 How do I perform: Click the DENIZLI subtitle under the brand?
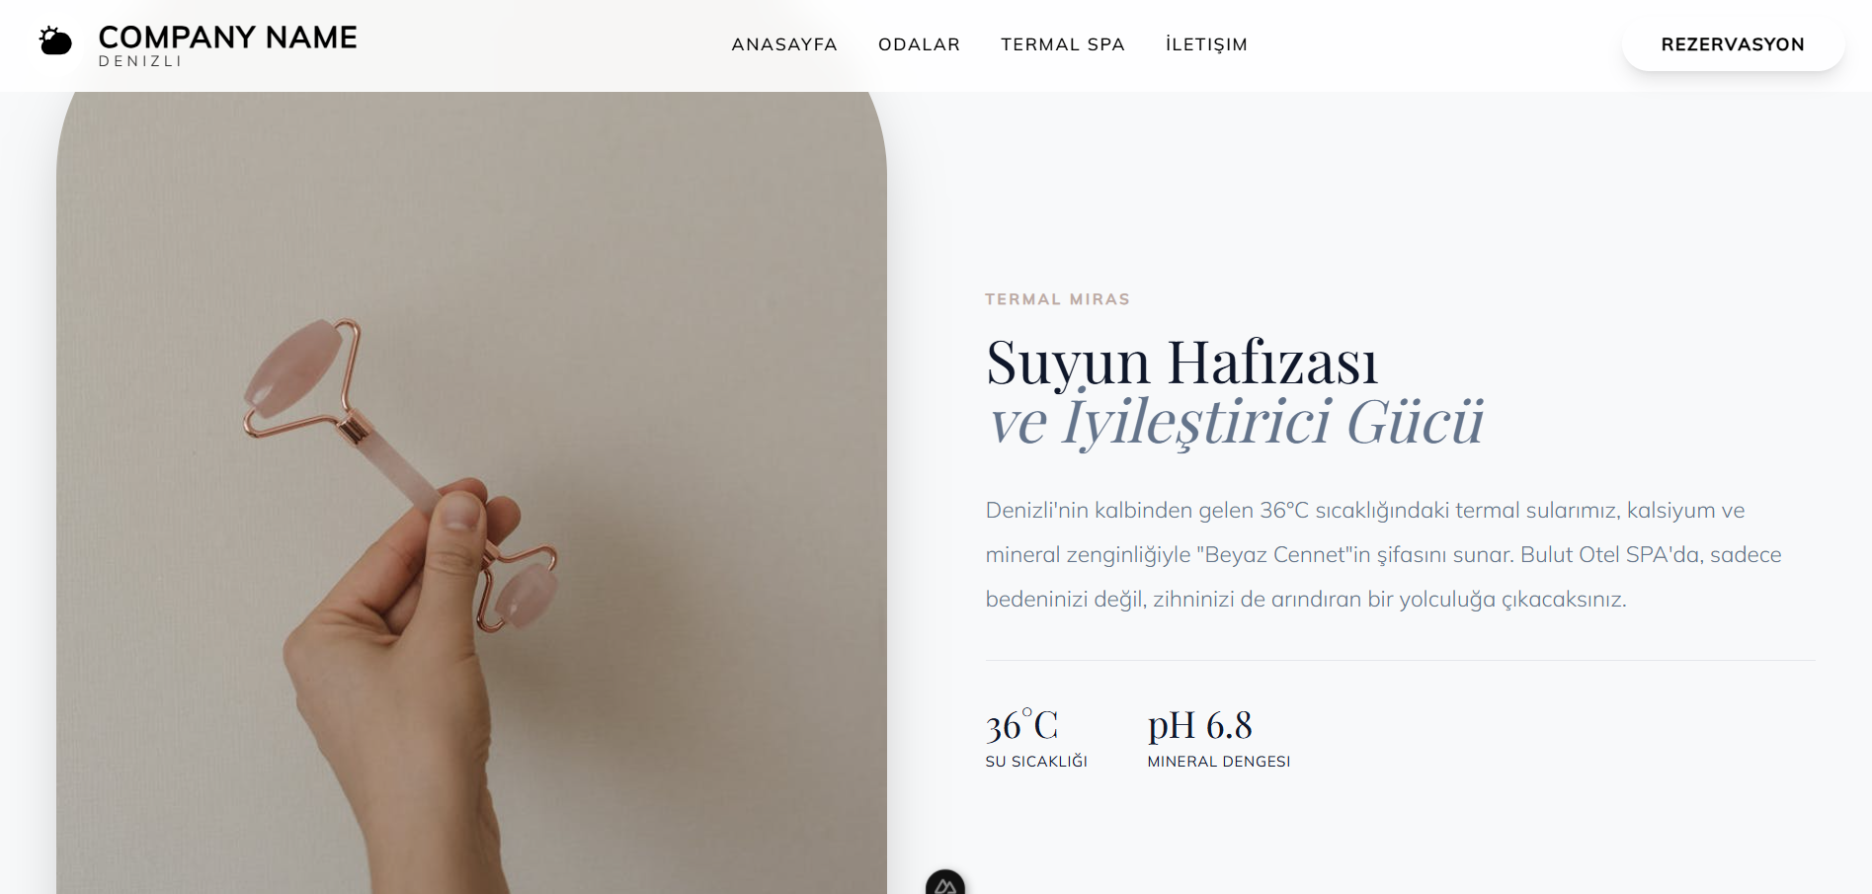(x=140, y=61)
